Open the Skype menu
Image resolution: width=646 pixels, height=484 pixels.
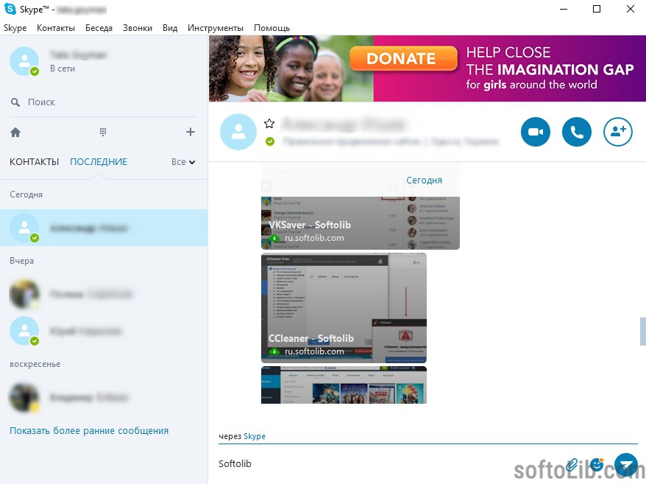click(x=15, y=28)
